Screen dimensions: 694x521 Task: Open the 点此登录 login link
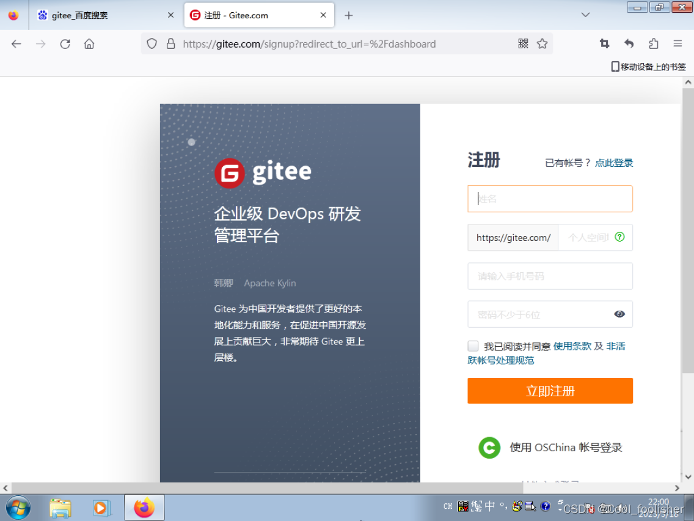click(614, 163)
